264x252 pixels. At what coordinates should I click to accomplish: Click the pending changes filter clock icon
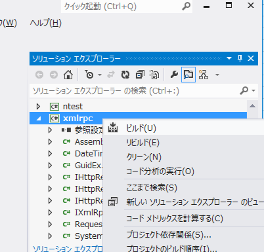click(89, 75)
